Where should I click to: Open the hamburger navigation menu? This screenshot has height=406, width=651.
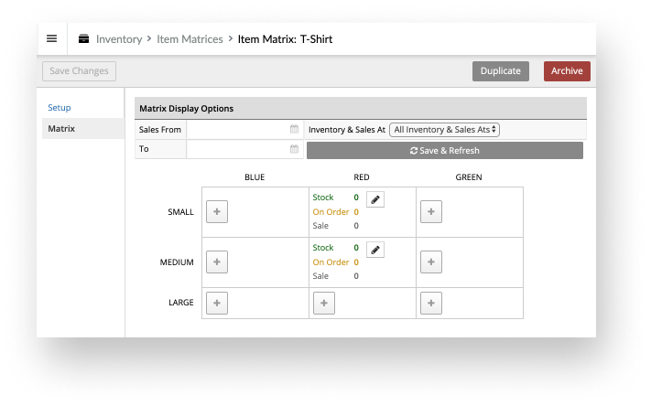pos(51,38)
